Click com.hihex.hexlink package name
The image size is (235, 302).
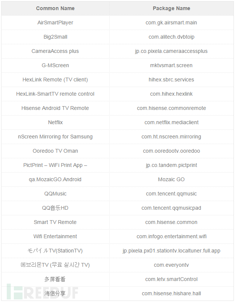pyautogui.click(x=172, y=94)
